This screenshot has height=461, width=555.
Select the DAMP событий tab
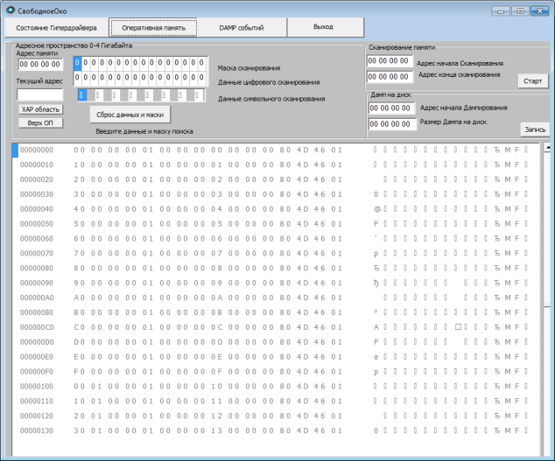(241, 27)
